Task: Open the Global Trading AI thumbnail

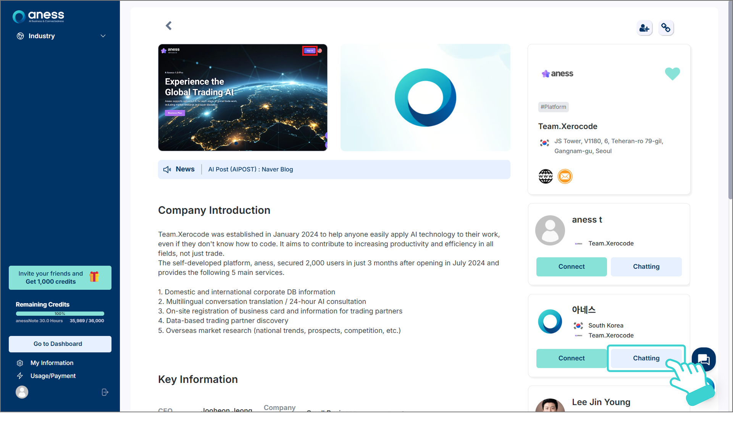Action: (x=243, y=97)
